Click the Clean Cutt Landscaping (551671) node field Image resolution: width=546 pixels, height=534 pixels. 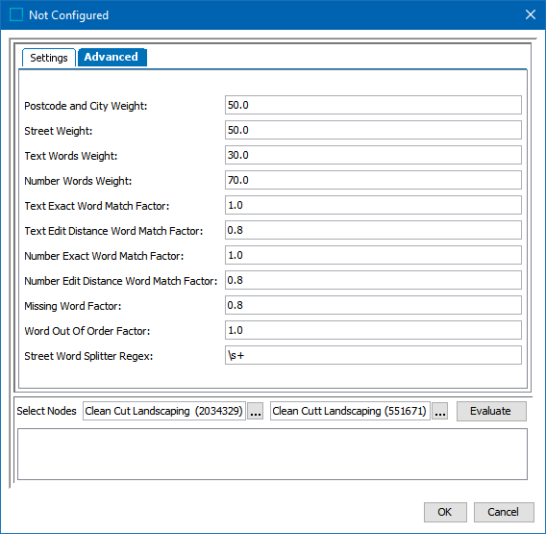coord(350,411)
